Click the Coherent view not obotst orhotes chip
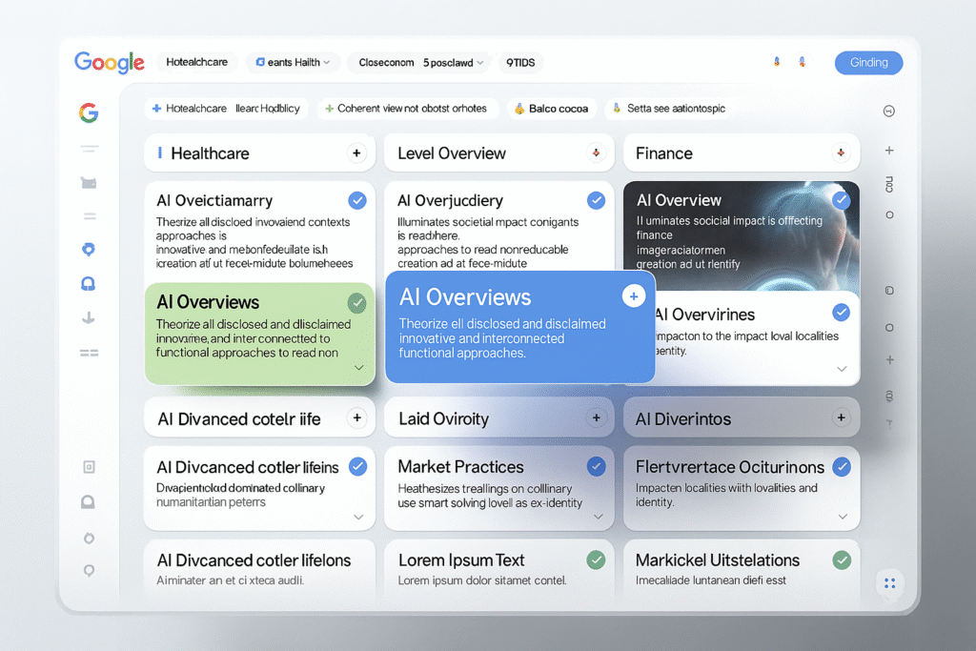This screenshot has width=976, height=651. click(405, 109)
